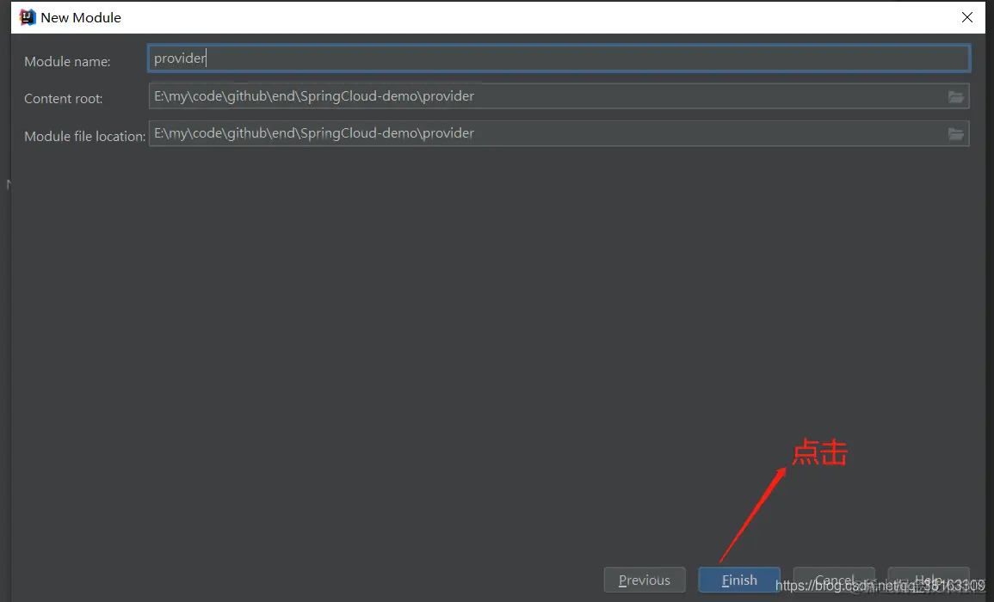Click the 'Module file location:' label
This screenshot has width=994, height=602.
(85, 136)
